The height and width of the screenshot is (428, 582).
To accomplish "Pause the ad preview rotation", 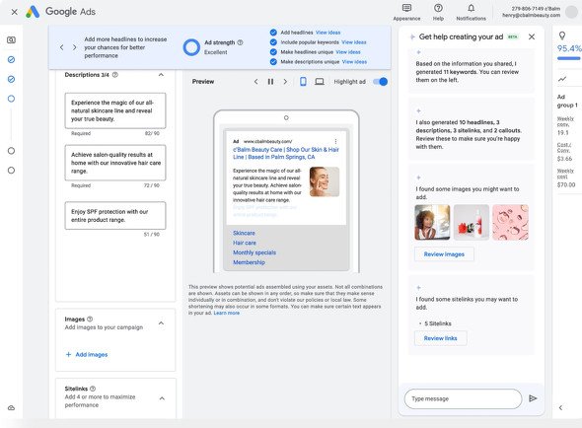I will point(270,82).
